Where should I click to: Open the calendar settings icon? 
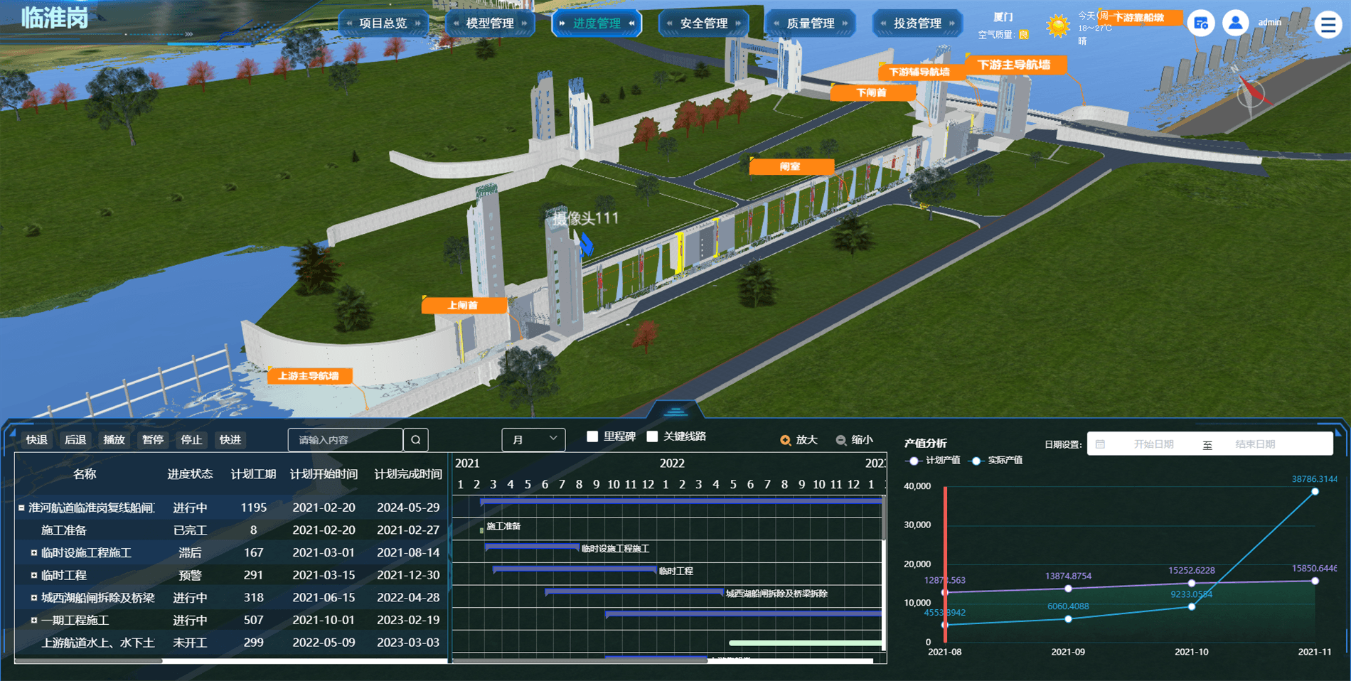[x=1201, y=23]
